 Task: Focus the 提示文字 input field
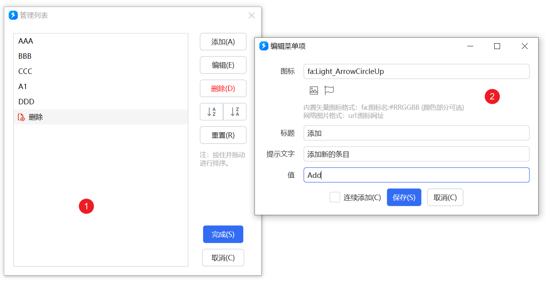pos(416,154)
